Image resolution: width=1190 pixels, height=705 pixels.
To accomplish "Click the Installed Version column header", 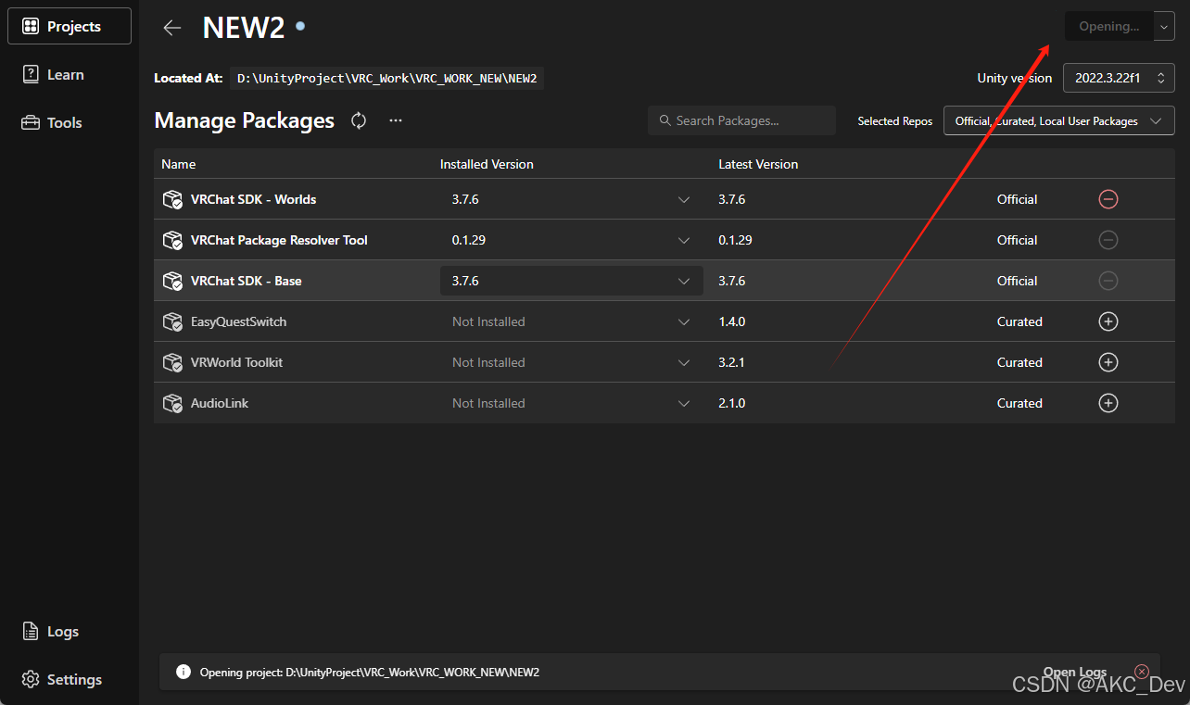I will [487, 164].
